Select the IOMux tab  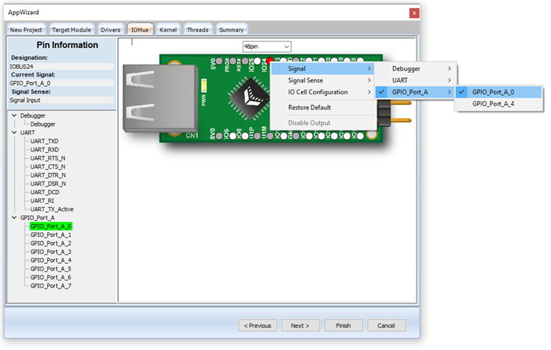[x=140, y=30]
